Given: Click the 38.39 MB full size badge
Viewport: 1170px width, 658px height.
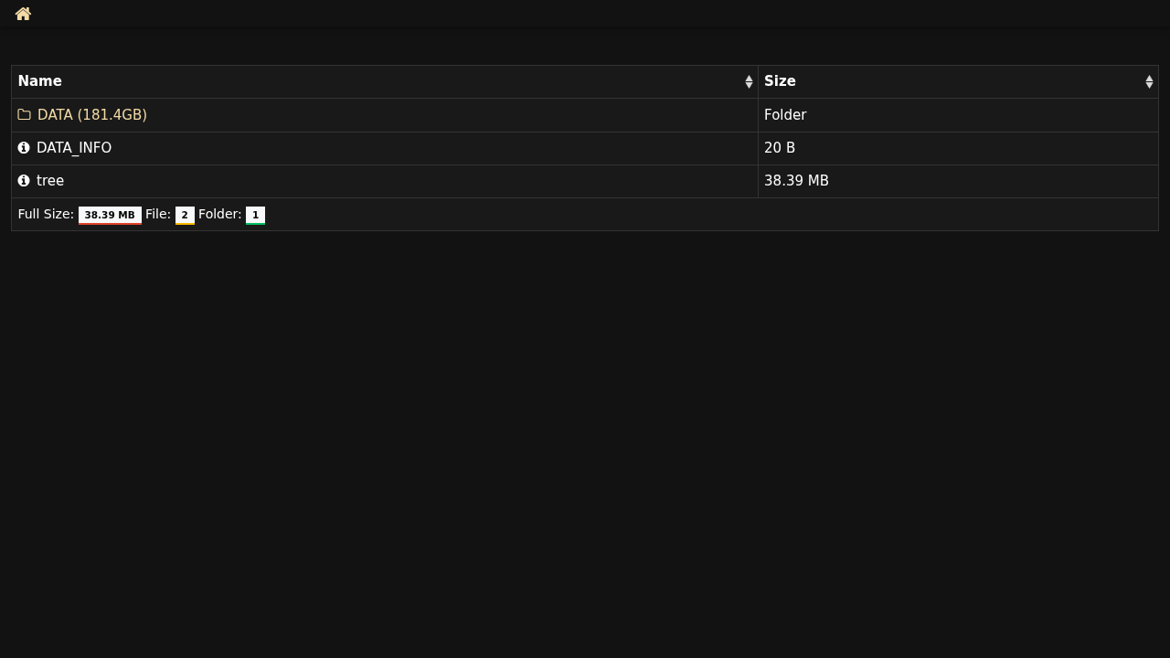Looking at the screenshot, I should point(110,216).
